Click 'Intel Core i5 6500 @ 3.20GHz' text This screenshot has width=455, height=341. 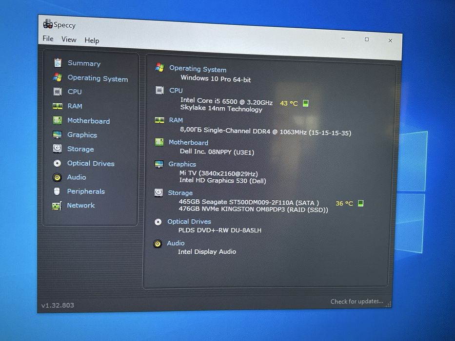226,101
